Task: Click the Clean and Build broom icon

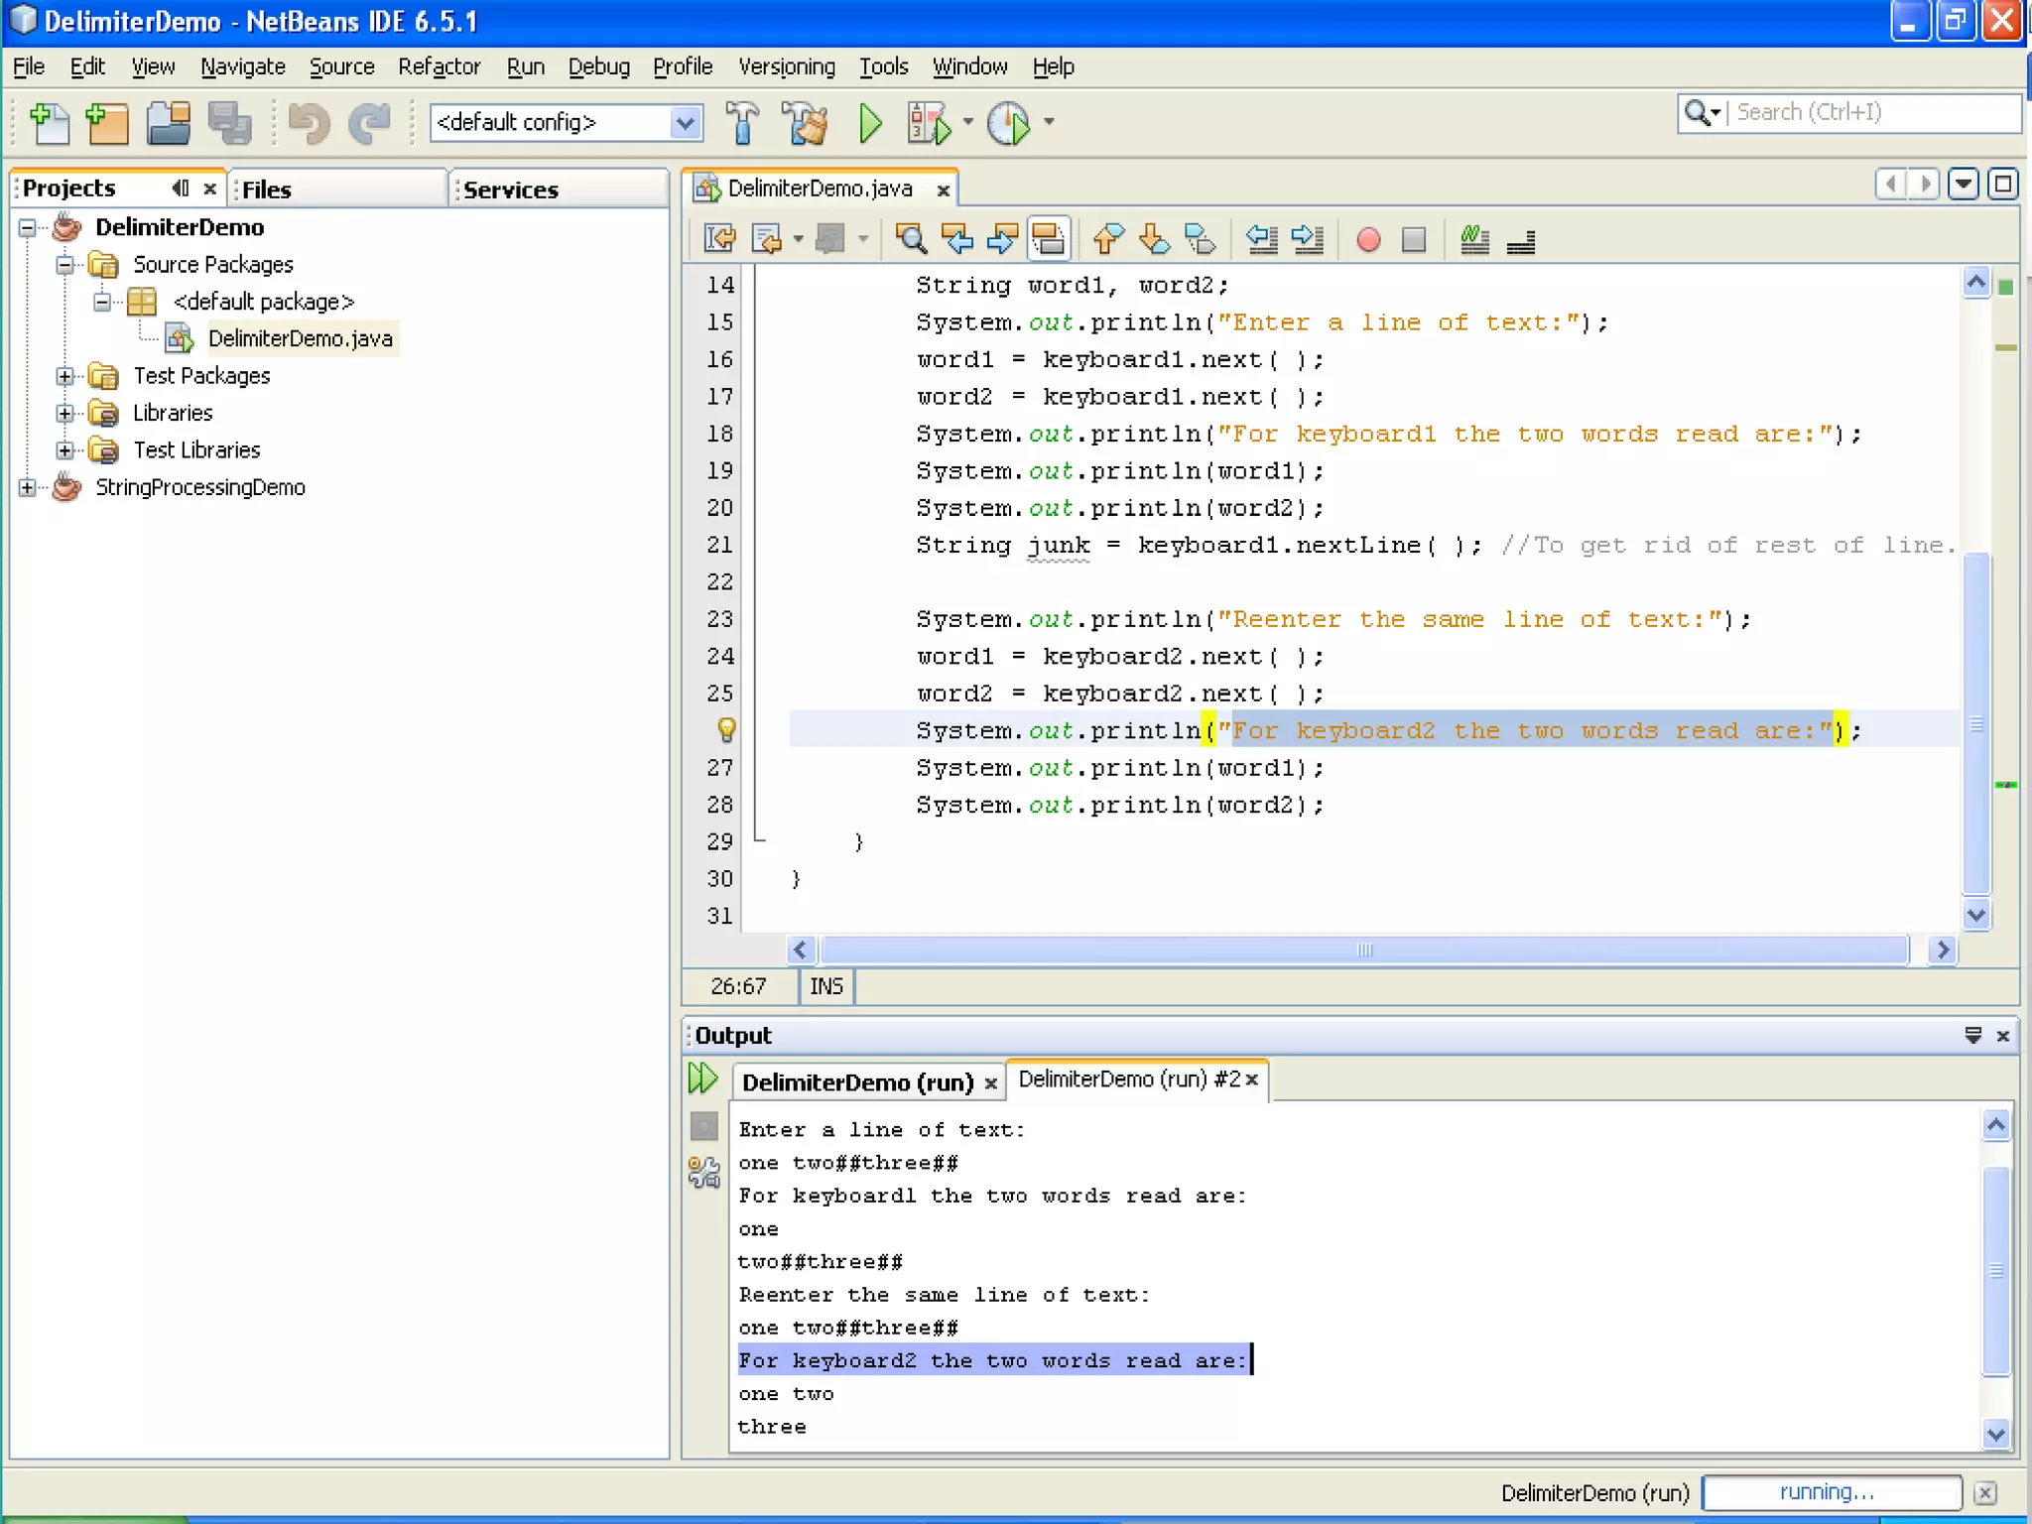Action: click(x=806, y=123)
